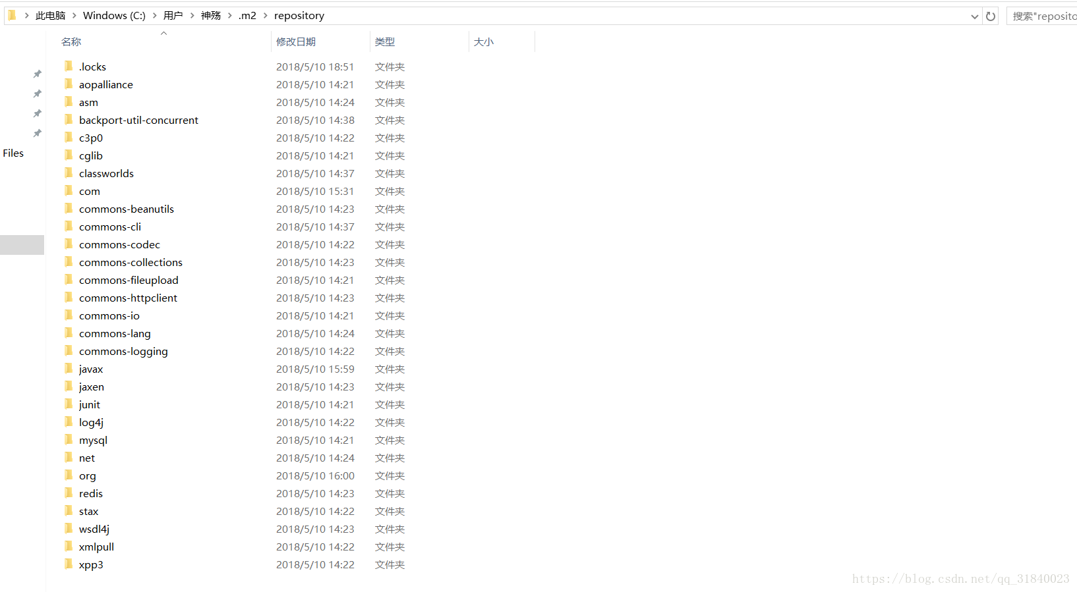Image resolution: width=1077 pixels, height=592 pixels.
Task: Click the junit folder icon
Action: tap(69, 404)
